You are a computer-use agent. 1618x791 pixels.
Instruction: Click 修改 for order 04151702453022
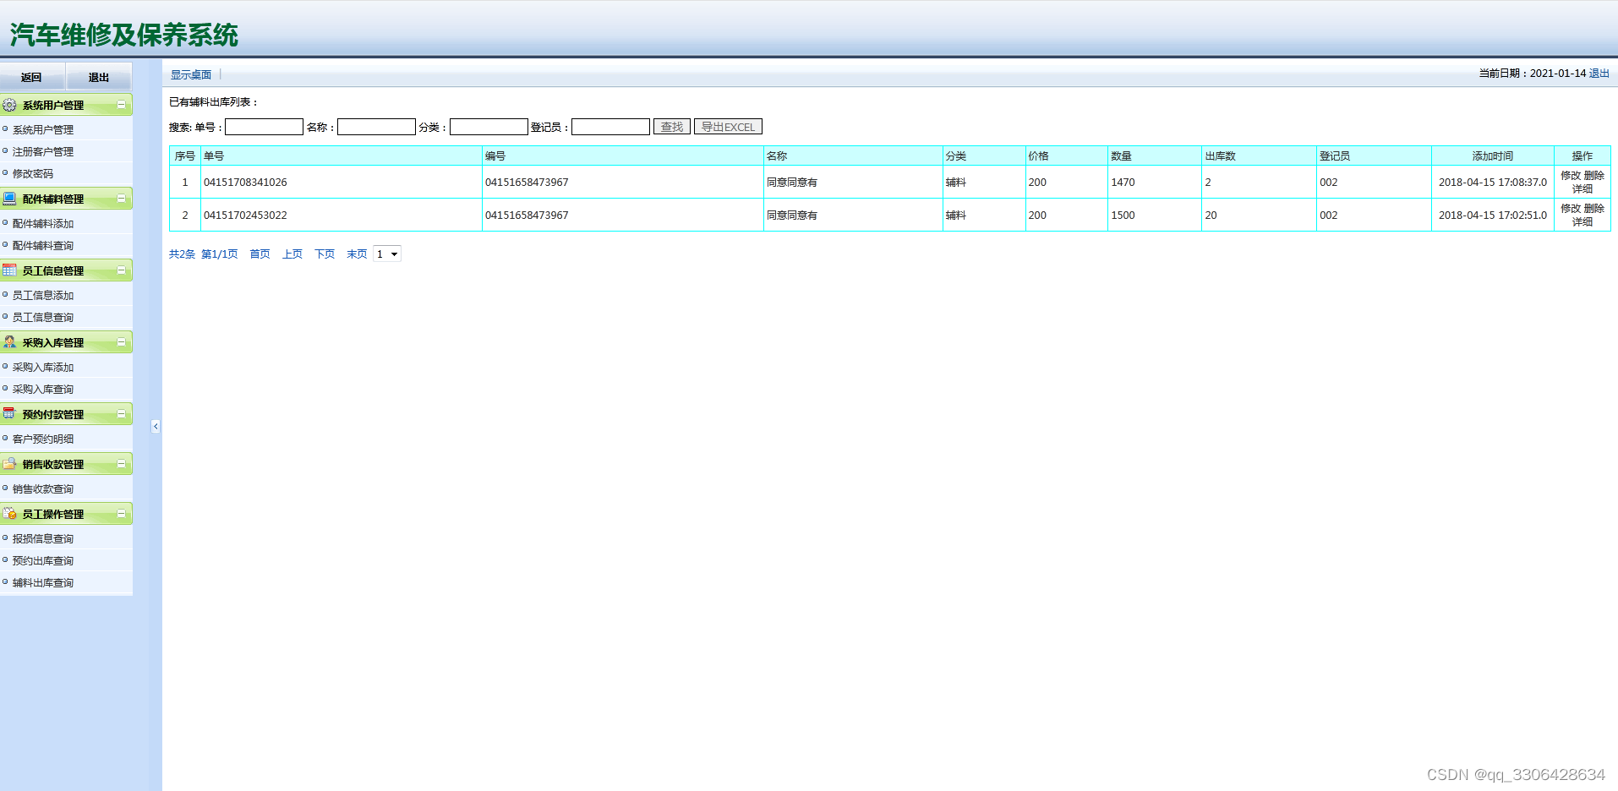pos(1571,208)
